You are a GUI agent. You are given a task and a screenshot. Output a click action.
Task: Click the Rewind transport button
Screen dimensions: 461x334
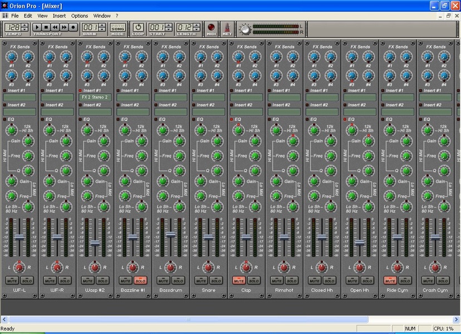point(55,27)
